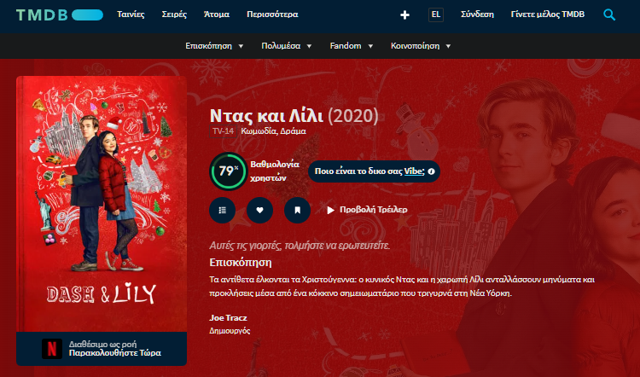This screenshot has height=377, width=640.
Task: Open the Dash & Lily poster image
Action: (102, 204)
